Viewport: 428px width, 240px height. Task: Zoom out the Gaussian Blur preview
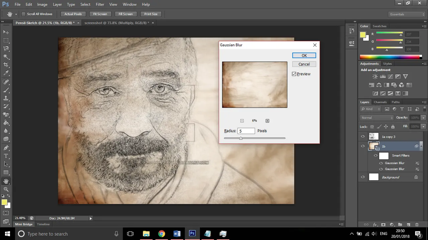point(242,121)
